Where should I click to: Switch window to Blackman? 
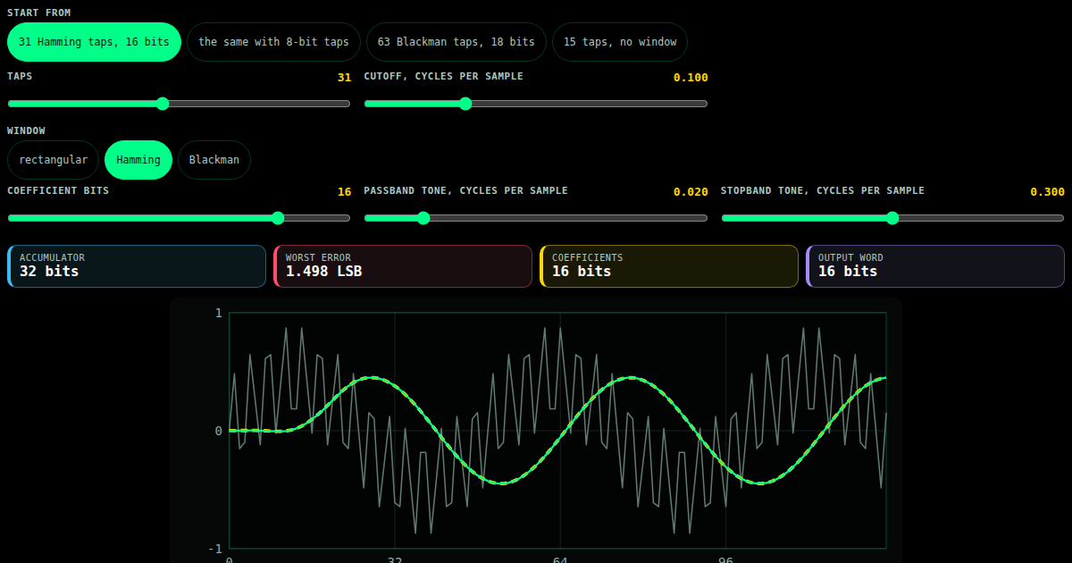tap(214, 160)
